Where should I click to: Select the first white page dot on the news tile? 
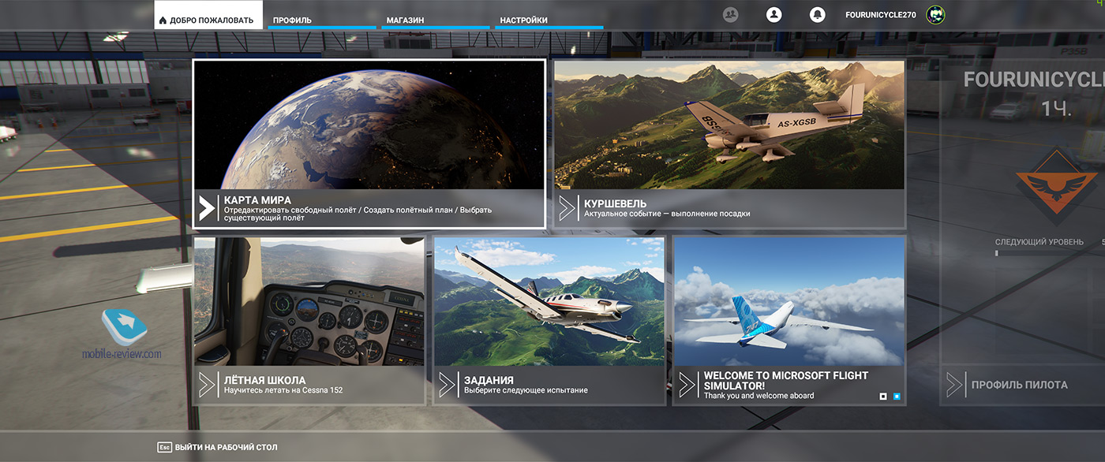883,396
